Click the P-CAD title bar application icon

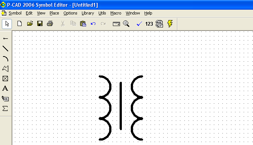(x=3, y=5)
